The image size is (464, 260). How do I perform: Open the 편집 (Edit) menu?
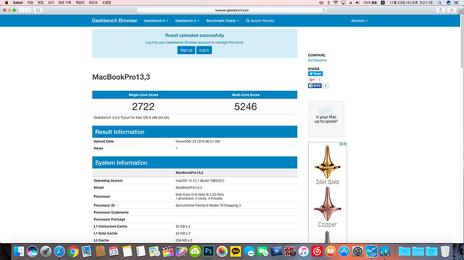coord(41,3)
